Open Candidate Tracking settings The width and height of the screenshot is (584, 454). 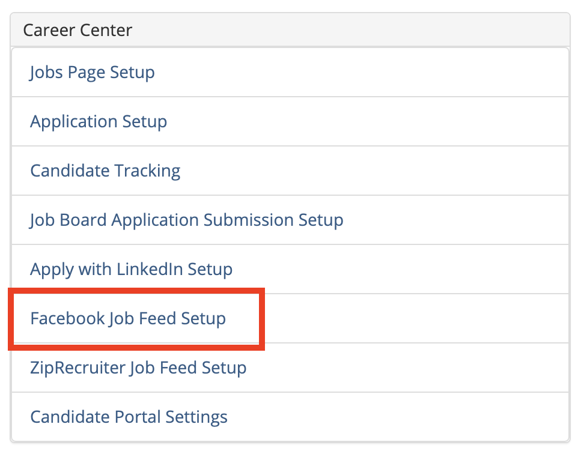[105, 171]
